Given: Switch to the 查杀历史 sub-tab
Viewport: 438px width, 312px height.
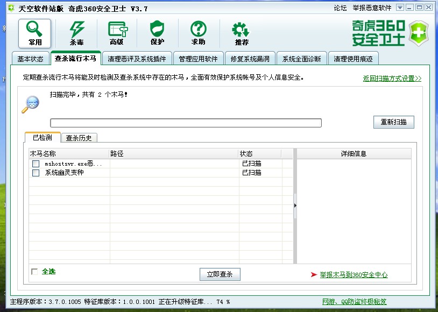Looking at the screenshot, I should point(79,138).
